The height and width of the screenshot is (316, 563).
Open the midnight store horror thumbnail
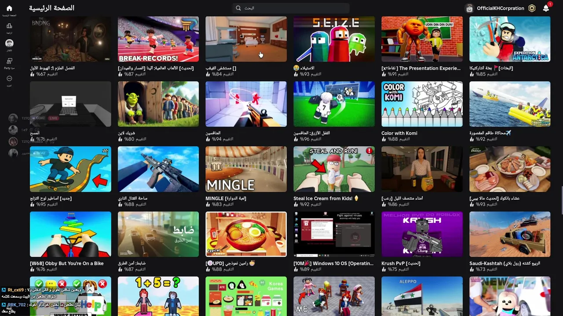click(x=422, y=169)
